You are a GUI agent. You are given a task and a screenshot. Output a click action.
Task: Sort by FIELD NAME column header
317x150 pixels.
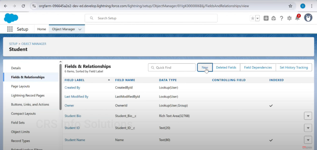(x=125, y=80)
